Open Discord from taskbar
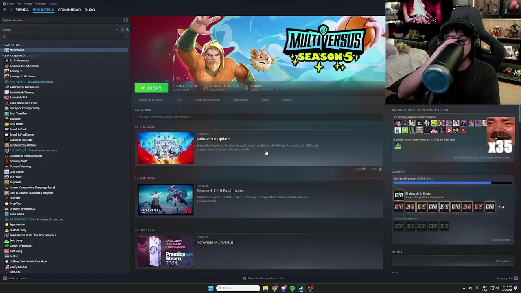 pyautogui.click(x=284, y=288)
